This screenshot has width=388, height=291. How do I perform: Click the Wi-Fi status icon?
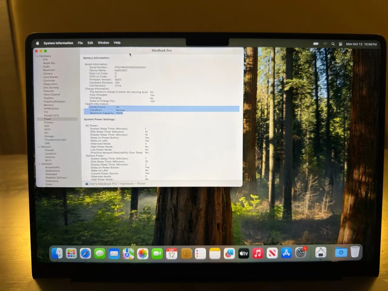(x=325, y=44)
